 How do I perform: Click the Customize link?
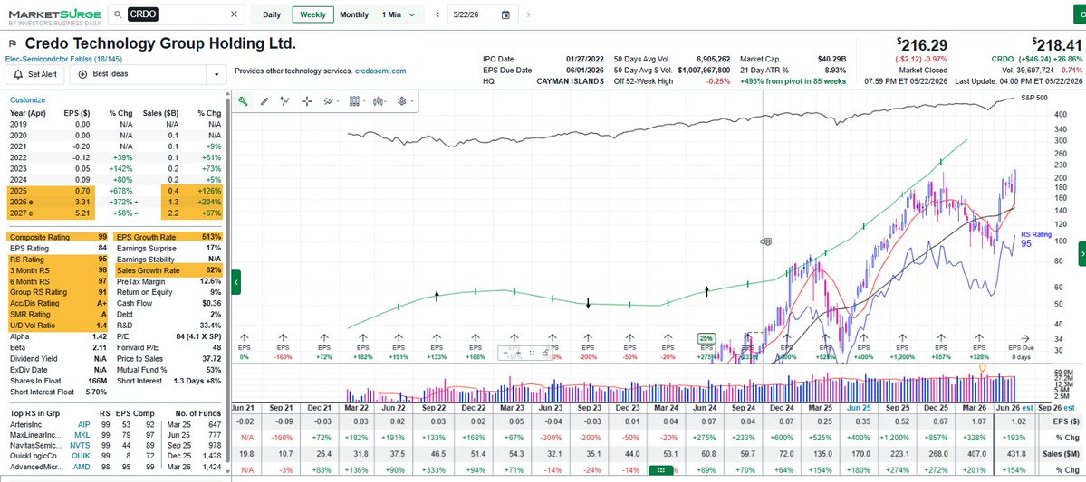(28, 100)
